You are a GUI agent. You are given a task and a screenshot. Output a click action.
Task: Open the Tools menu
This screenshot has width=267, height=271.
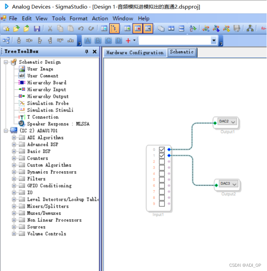pos(59,18)
